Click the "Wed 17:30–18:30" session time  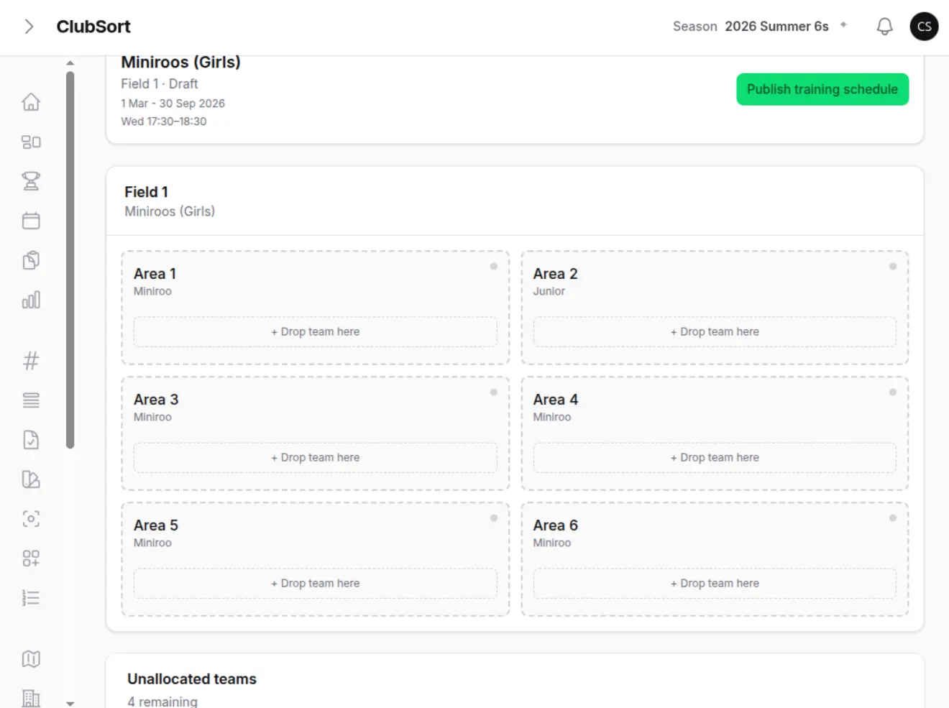coord(164,121)
